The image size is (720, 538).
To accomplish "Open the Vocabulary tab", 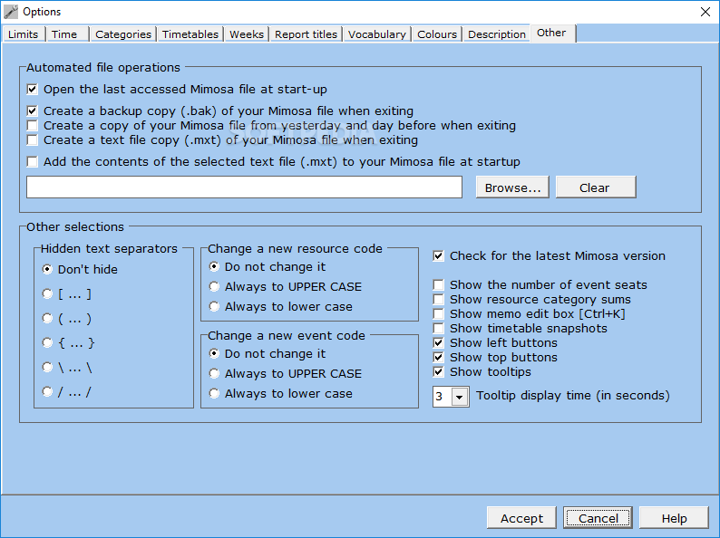I will 376,34.
